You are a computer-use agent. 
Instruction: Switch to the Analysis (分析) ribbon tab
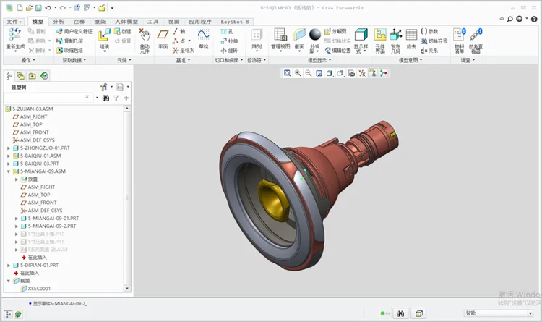59,22
